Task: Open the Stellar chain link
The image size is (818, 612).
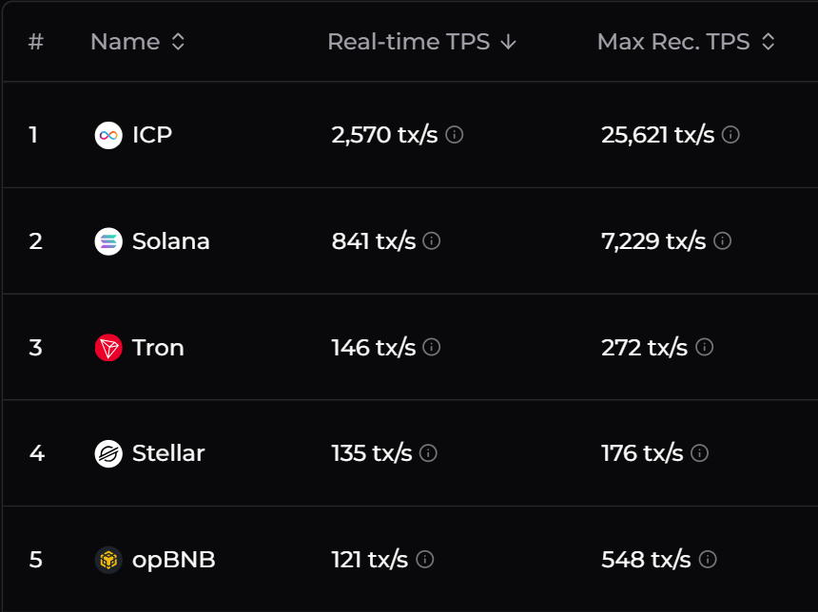Action: pos(168,453)
